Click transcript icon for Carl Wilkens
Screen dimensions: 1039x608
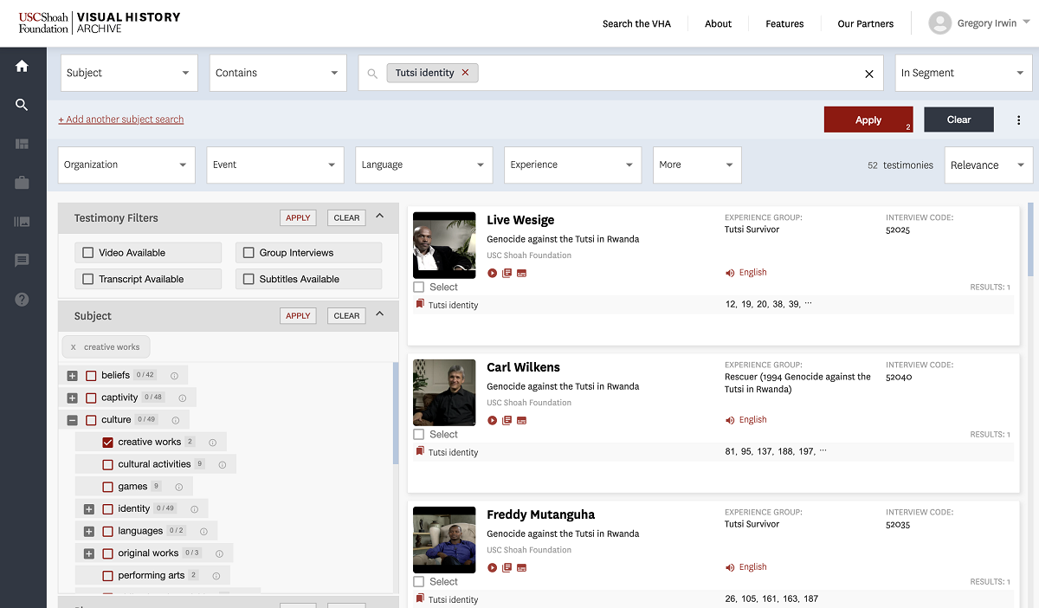point(507,421)
